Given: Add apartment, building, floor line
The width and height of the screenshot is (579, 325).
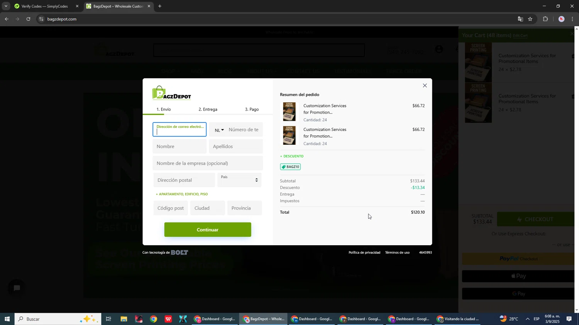Looking at the screenshot, I should [x=182, y=194].
